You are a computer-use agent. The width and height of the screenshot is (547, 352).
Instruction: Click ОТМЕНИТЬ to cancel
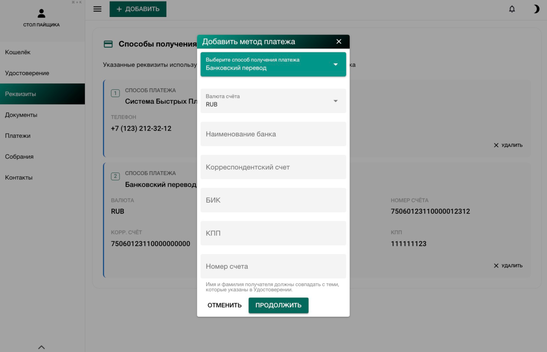pyautogui.click(x=224, y=305)
